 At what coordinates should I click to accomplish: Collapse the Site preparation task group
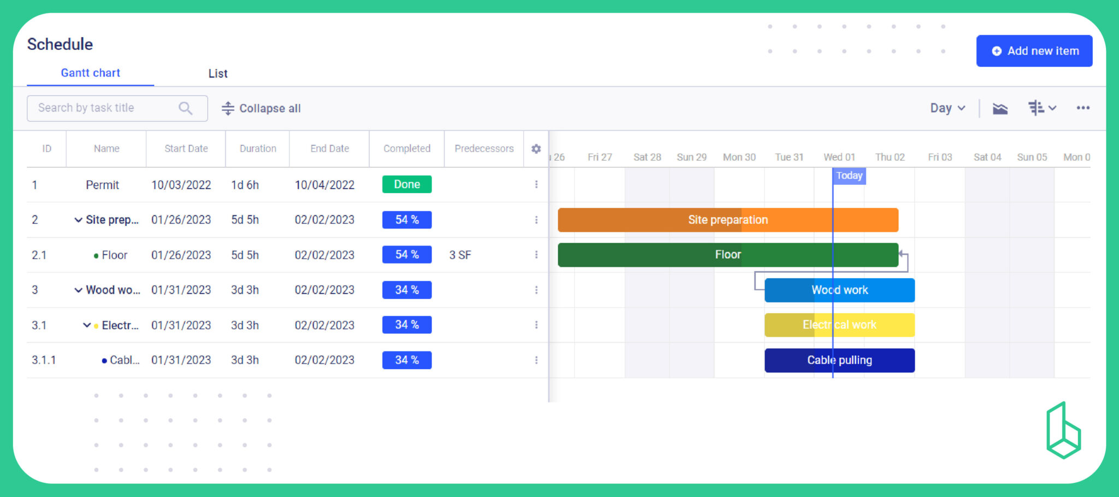point(78,220)
